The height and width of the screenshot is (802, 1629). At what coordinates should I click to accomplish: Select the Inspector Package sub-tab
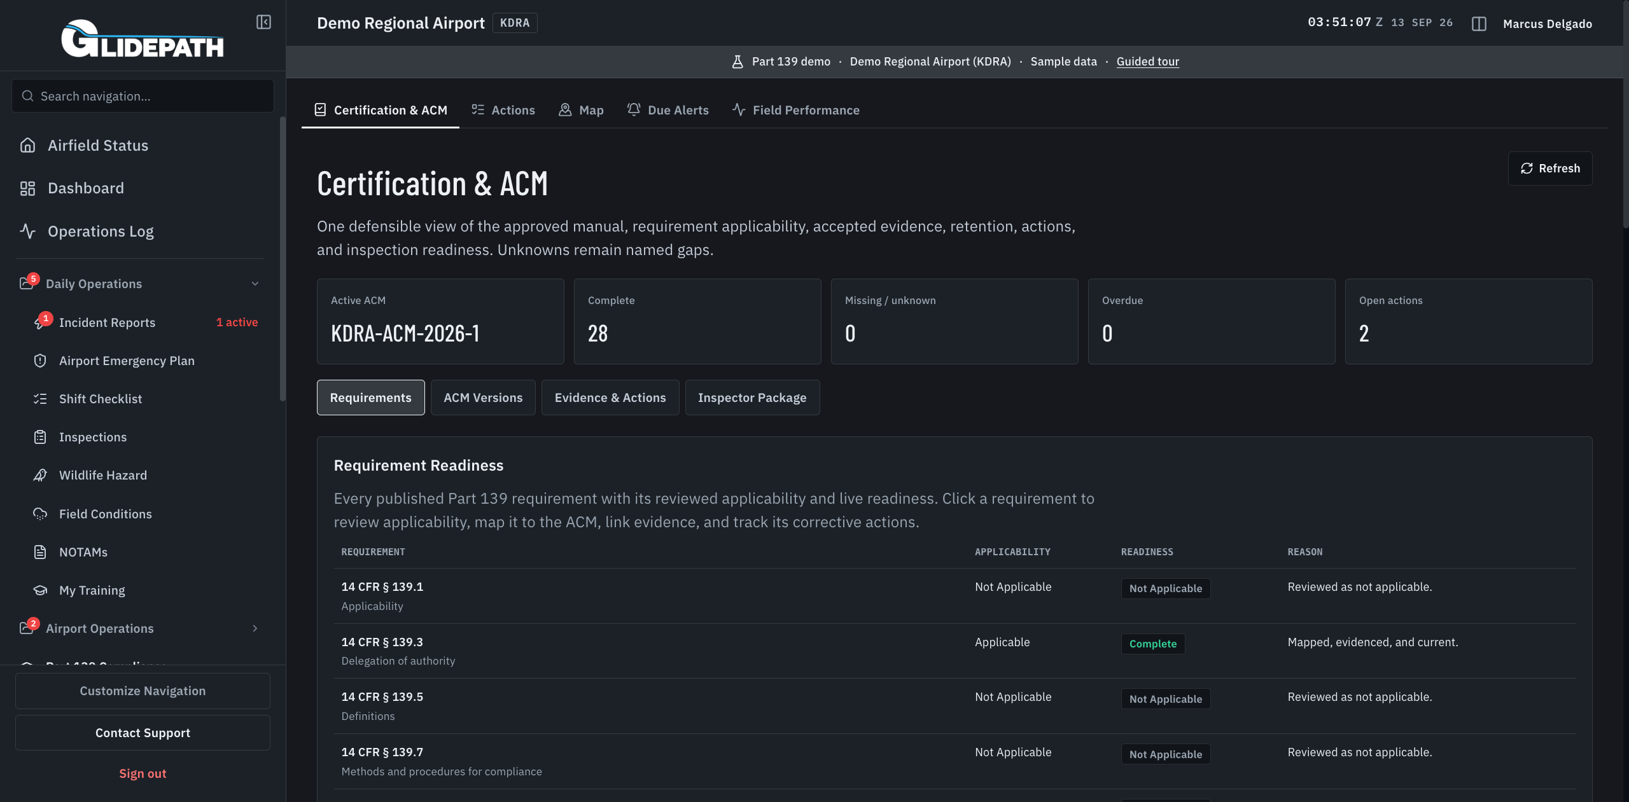[752, 398]
